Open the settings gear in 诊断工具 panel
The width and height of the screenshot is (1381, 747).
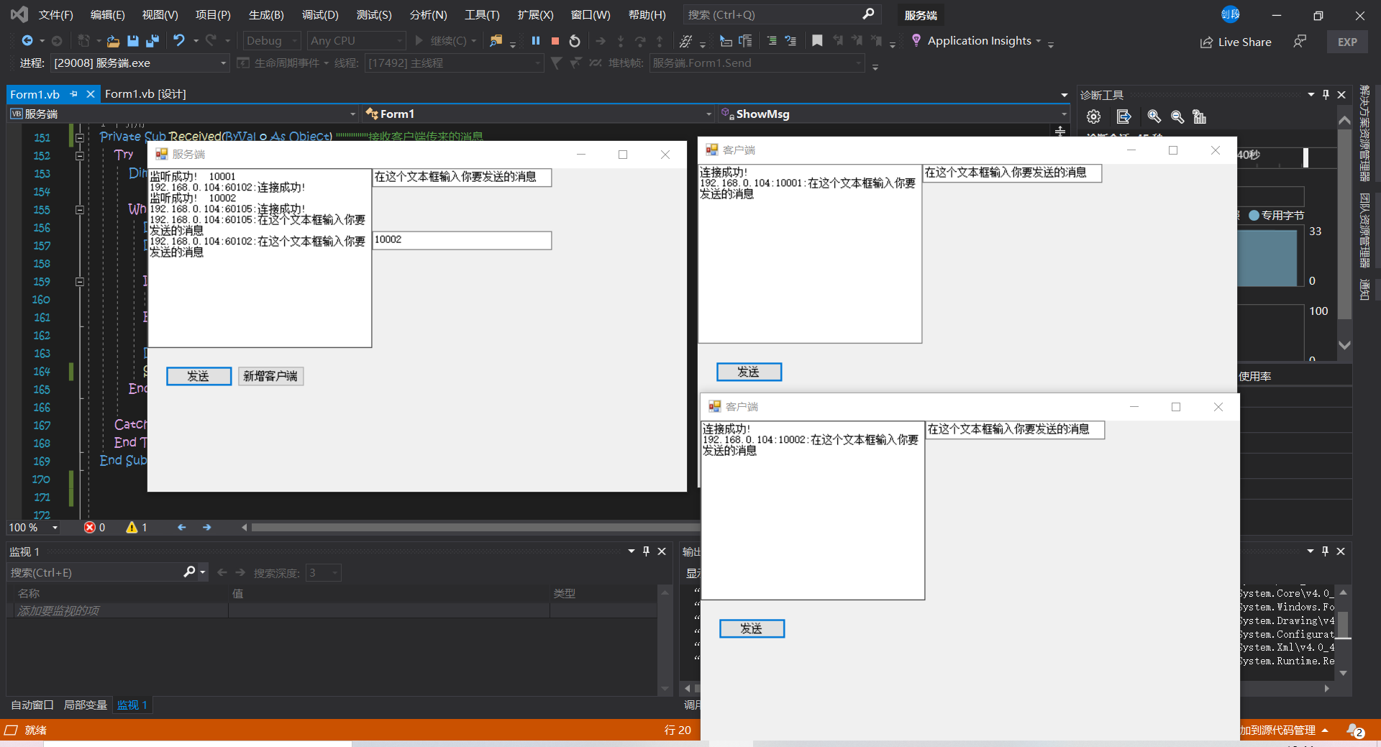coord(1093,116)
